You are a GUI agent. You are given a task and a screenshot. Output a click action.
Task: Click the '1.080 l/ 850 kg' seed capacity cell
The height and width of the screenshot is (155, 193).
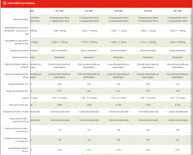tap(59, 31)
